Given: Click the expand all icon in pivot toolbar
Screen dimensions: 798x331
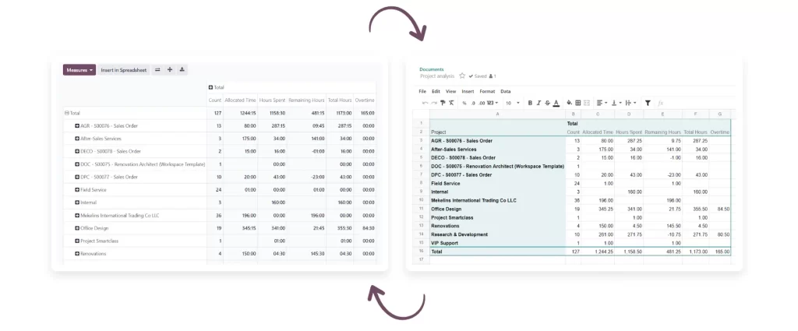Looking at the screenshot, I should coord(170,70).
